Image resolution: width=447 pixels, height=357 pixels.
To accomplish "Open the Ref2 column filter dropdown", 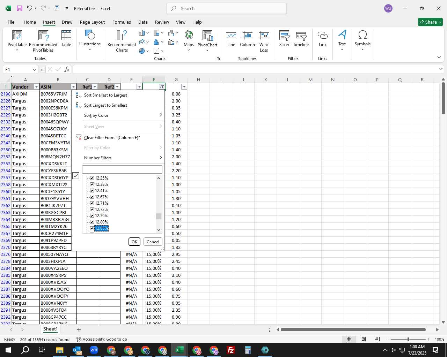I will [x=117, y=87].
